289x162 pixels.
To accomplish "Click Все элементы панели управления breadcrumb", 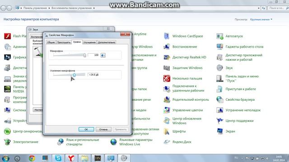I will pyautogui.click(x=71, y=8).
